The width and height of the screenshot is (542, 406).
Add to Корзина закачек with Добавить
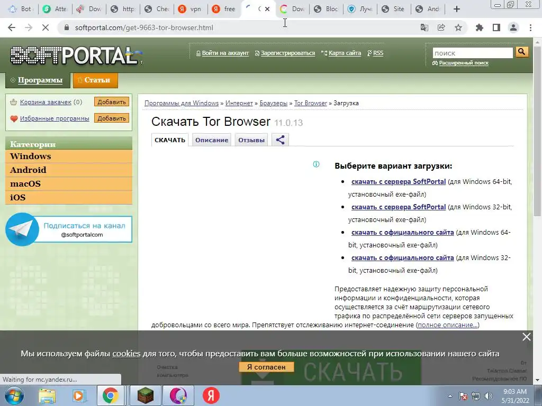112,102
